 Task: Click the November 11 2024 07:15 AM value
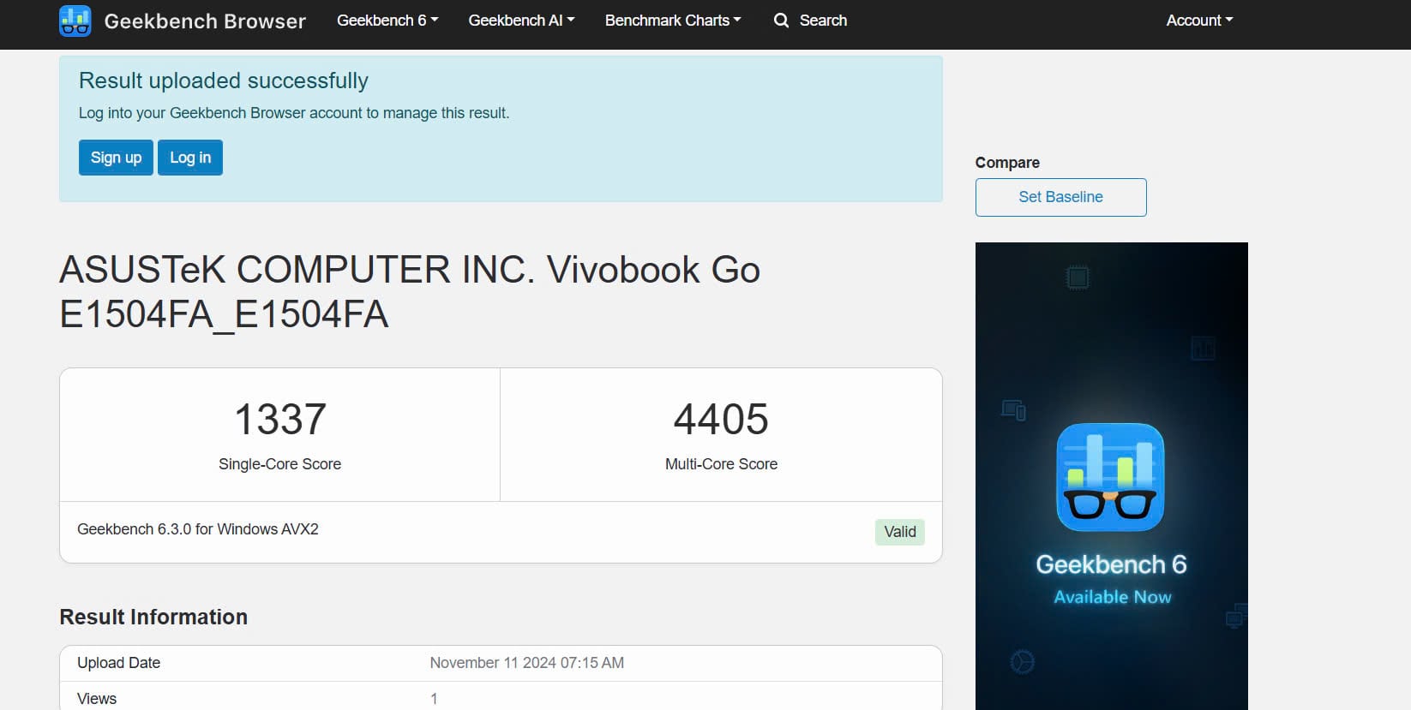click(x=527, y=663)
